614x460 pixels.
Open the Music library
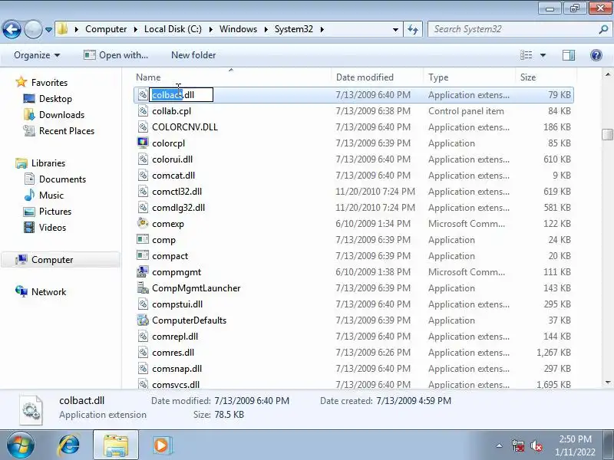coord(51,195)
